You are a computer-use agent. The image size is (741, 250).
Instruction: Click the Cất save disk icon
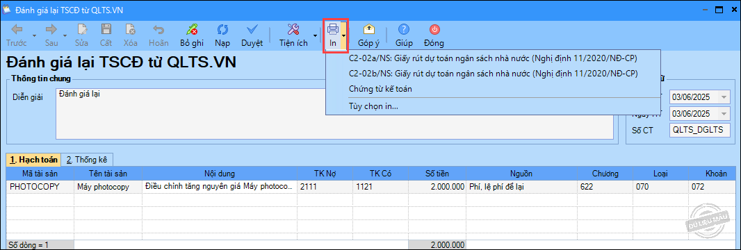click(x=106, y=30)
